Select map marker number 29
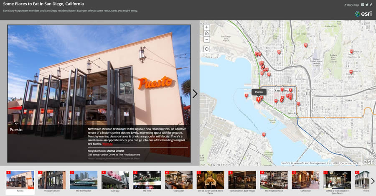 279,52
